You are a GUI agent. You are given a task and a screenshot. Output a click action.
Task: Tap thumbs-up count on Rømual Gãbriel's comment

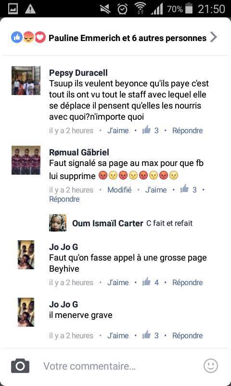188,190
